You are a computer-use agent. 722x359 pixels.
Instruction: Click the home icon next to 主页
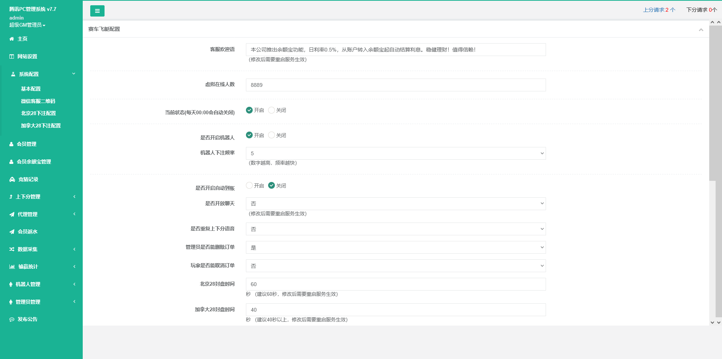click(12, 39)
